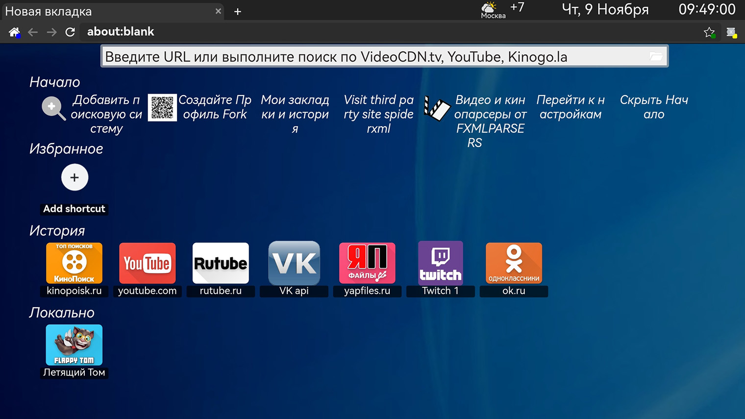The width and height of the screenshot is (745, 419).
Task: Open Visit third party site spiderxml
Action: coord(379,114)
